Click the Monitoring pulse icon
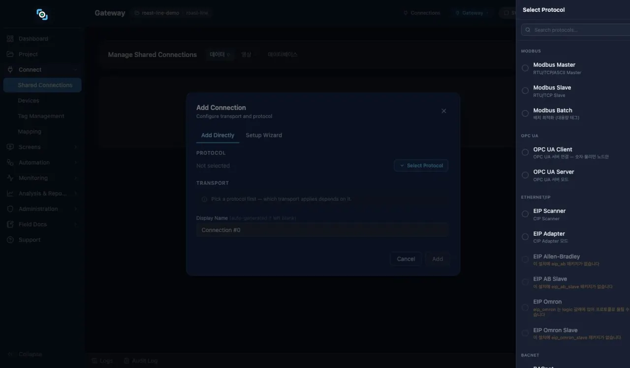This screenshot has height=368, width=630. [x=10, y=178]
